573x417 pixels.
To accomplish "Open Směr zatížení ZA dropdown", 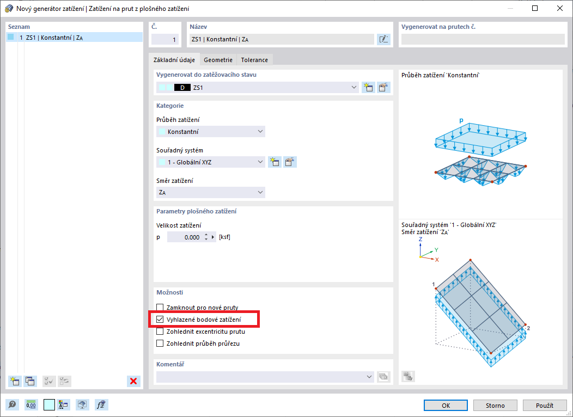I will coord(210,192).
